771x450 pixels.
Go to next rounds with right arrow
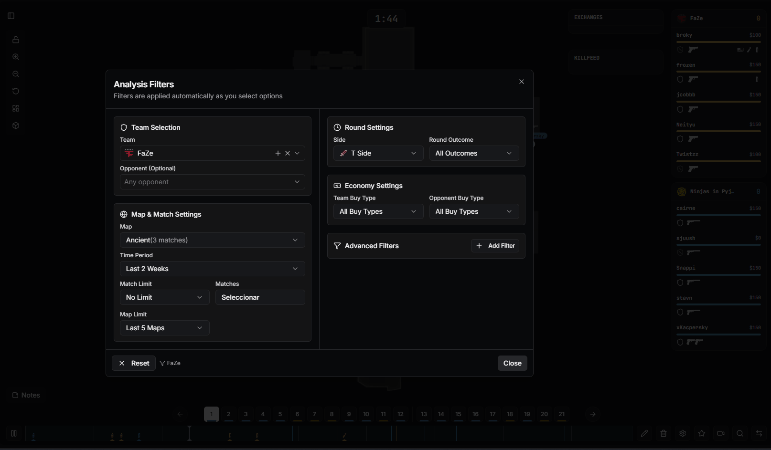[593, 414]
